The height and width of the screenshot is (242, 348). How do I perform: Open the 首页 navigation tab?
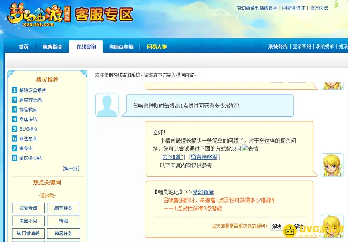click(24, 47)
